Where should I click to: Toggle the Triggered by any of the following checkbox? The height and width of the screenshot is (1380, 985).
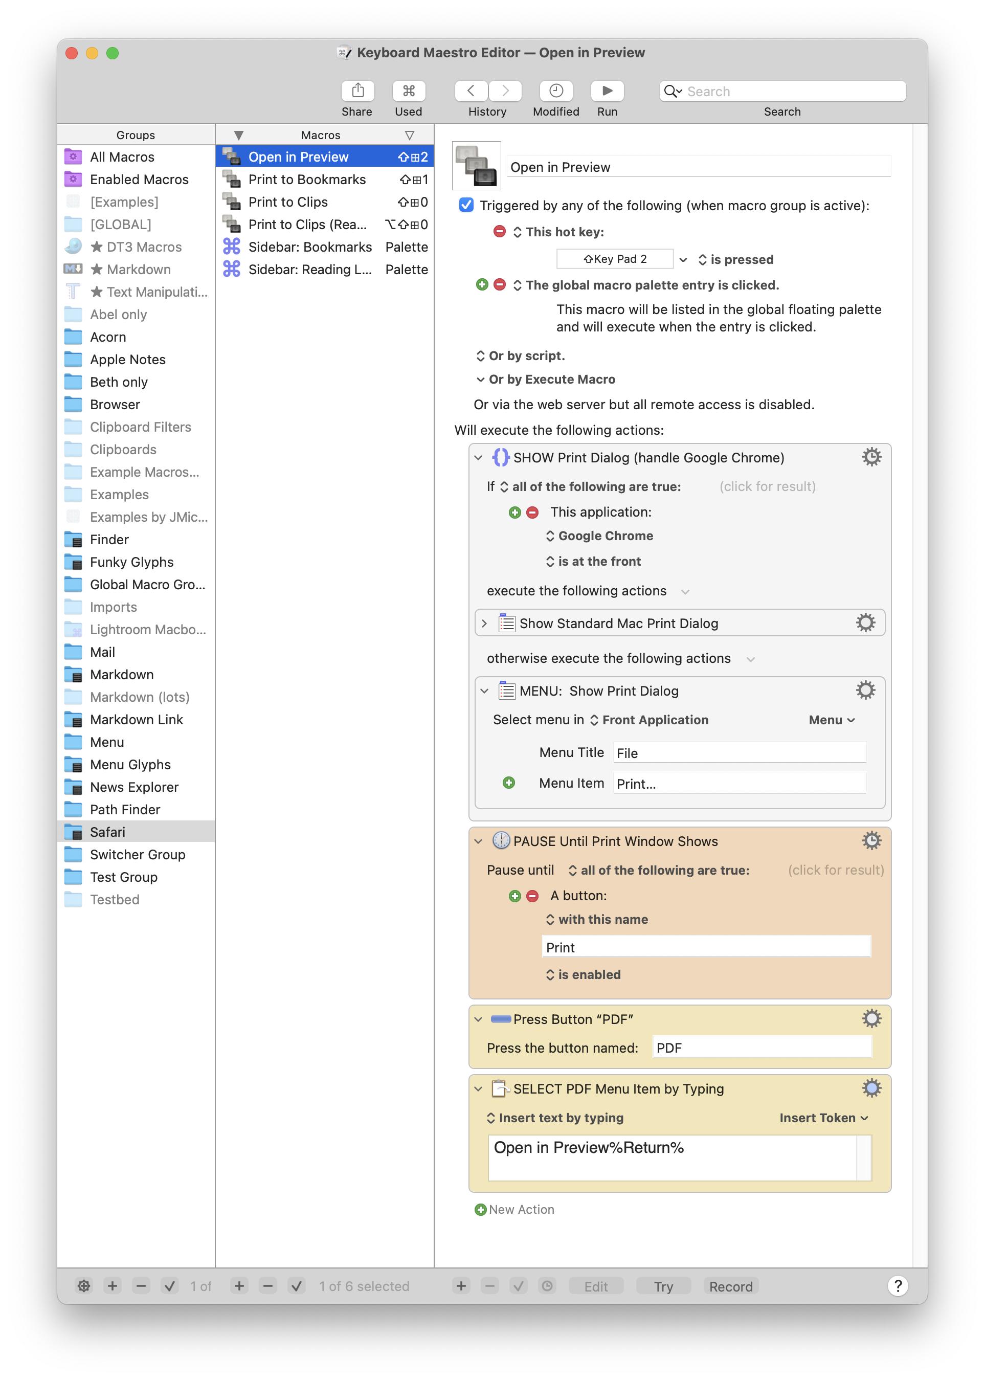click(x=466, y=205)
